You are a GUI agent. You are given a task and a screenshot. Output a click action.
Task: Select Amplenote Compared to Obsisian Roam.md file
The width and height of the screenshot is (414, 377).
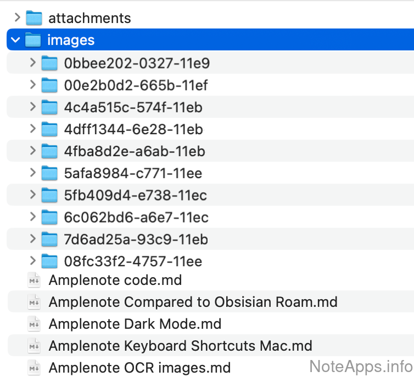[193, 302]
